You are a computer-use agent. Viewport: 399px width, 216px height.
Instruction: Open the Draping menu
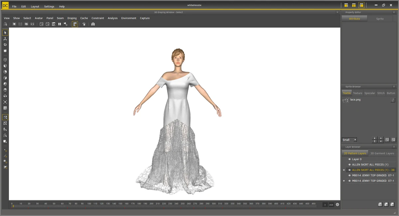click(72, 18)
